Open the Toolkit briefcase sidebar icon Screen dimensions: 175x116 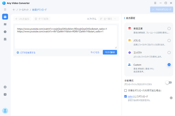coord(5,17)
